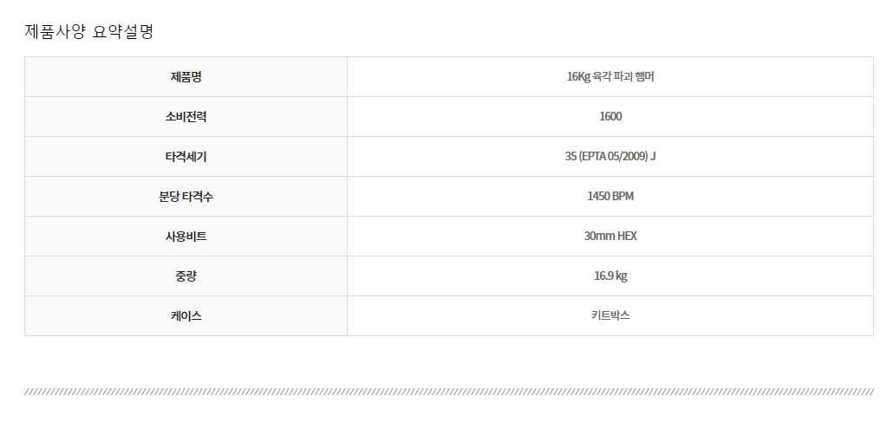894x422 pixels.
Task: Click the text BPM in 타격수 row
Action: [x=623, y=197]
